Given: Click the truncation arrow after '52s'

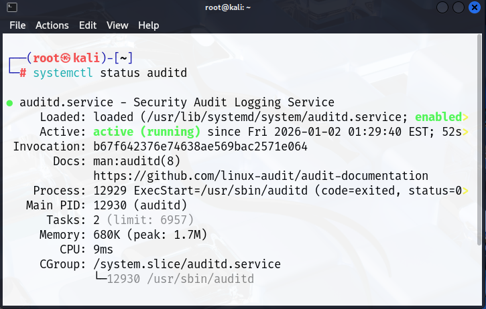Looking at the screenshot, I should coord(465,132).
